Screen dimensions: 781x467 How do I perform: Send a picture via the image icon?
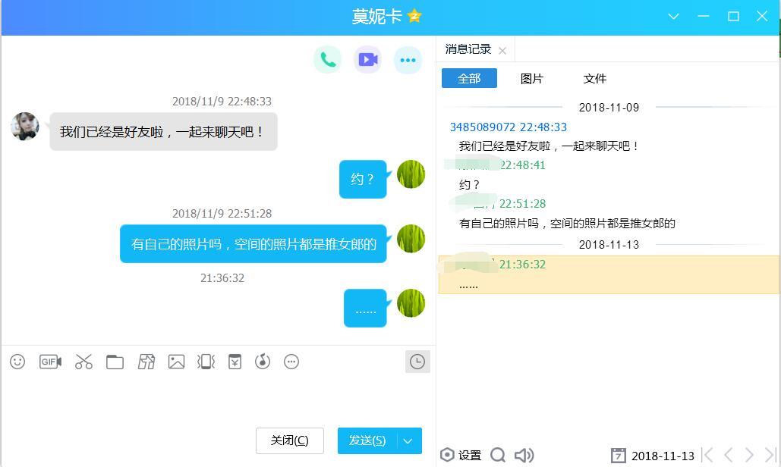[176, 362]
